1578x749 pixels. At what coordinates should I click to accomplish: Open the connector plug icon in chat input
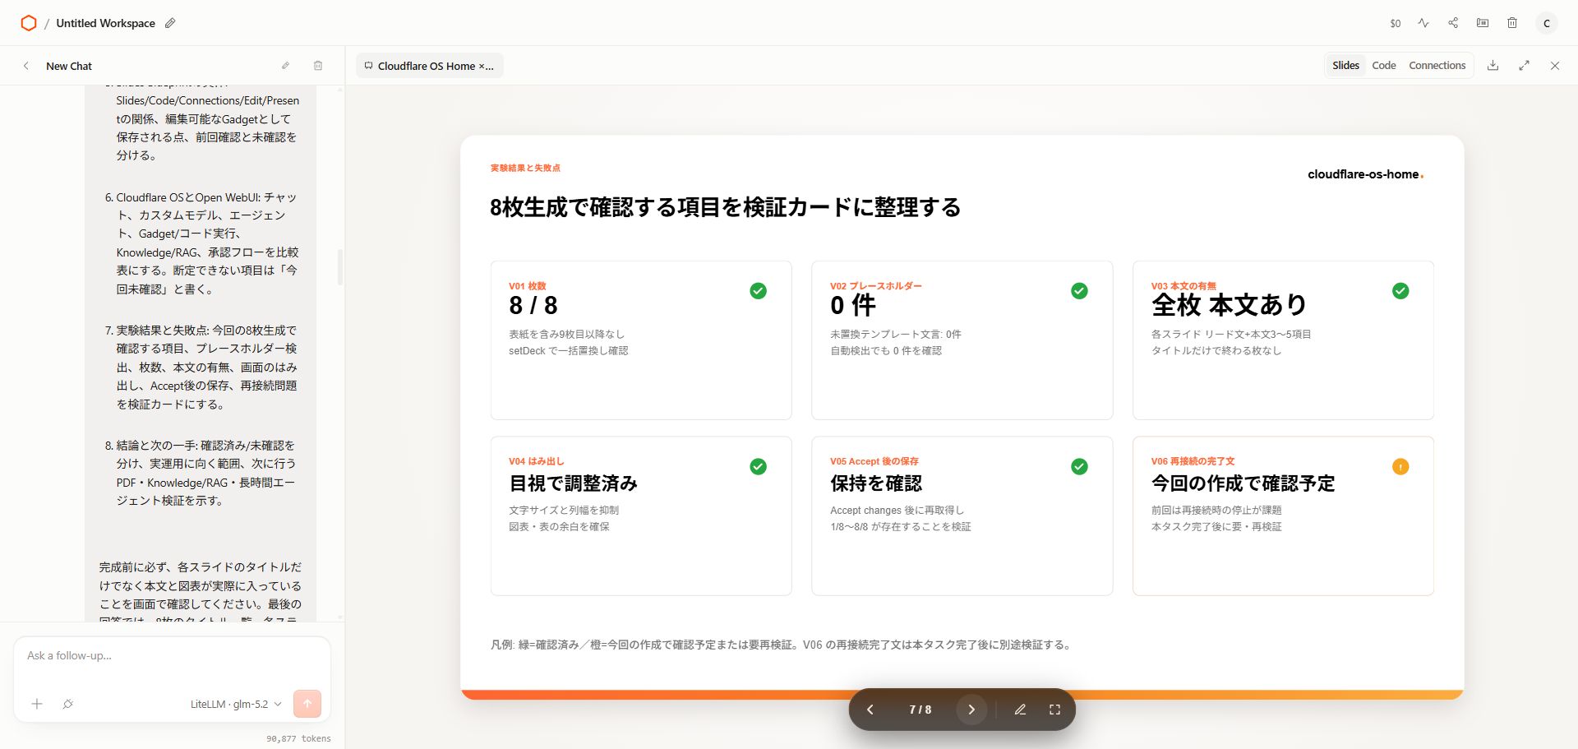[x=68, y=704]
